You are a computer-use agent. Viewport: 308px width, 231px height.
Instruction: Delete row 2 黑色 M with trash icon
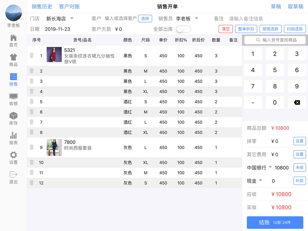click(x=32, y=71)
